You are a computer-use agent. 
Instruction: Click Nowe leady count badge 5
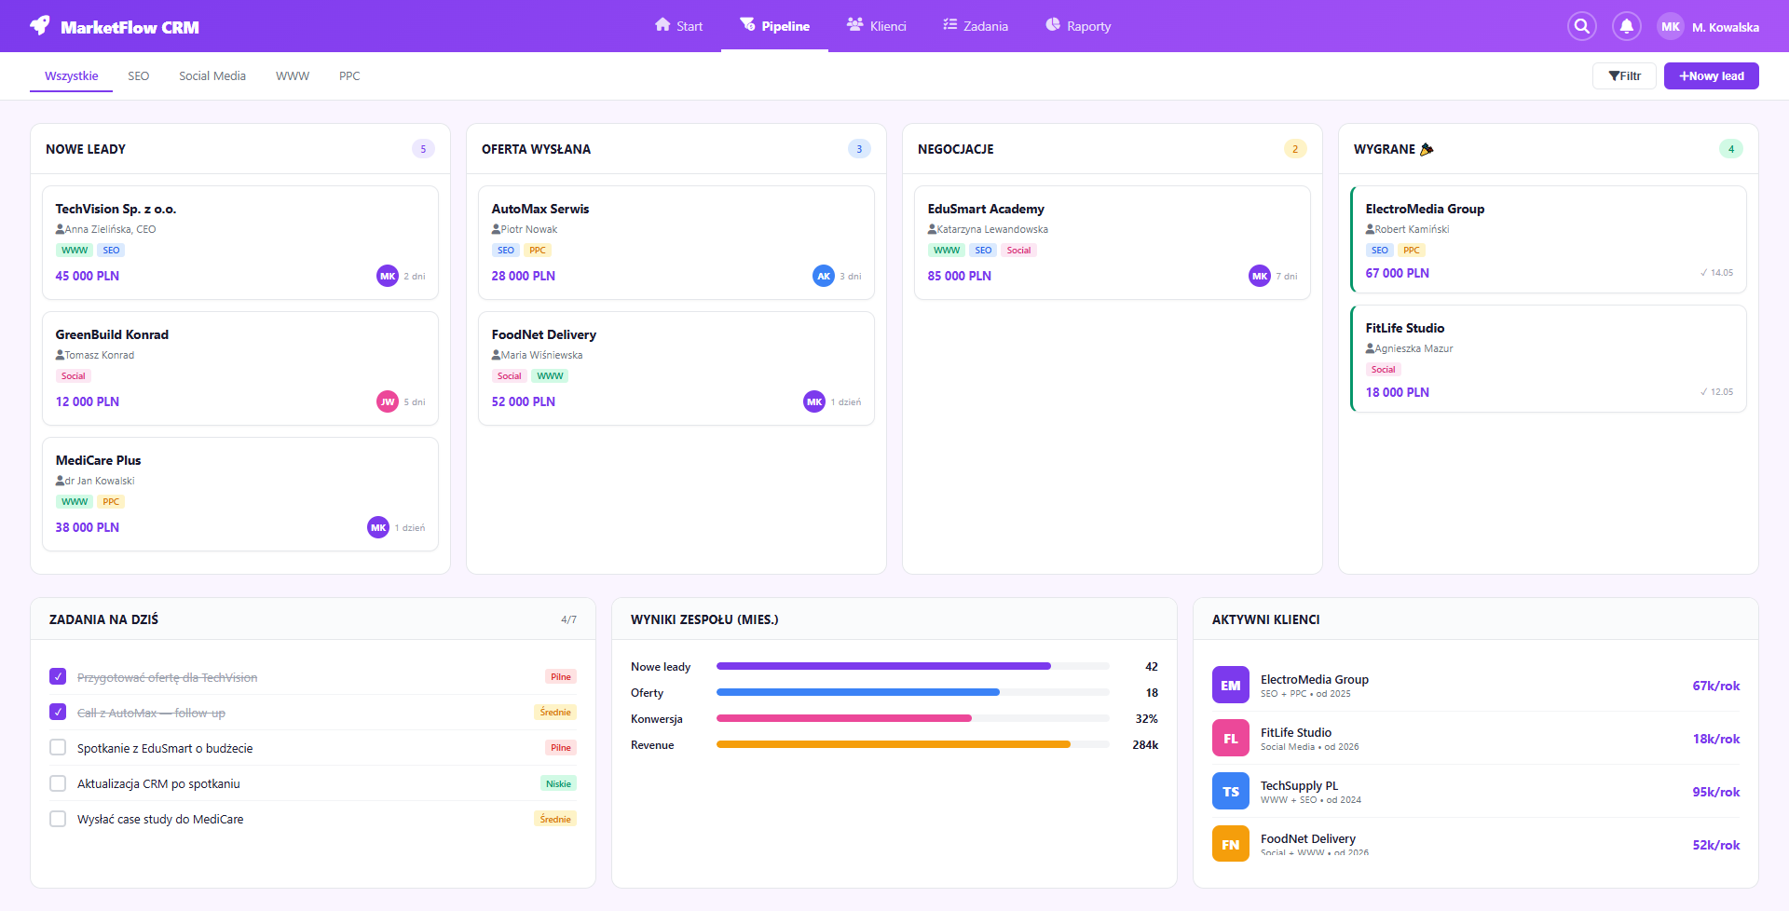(423, 149)
